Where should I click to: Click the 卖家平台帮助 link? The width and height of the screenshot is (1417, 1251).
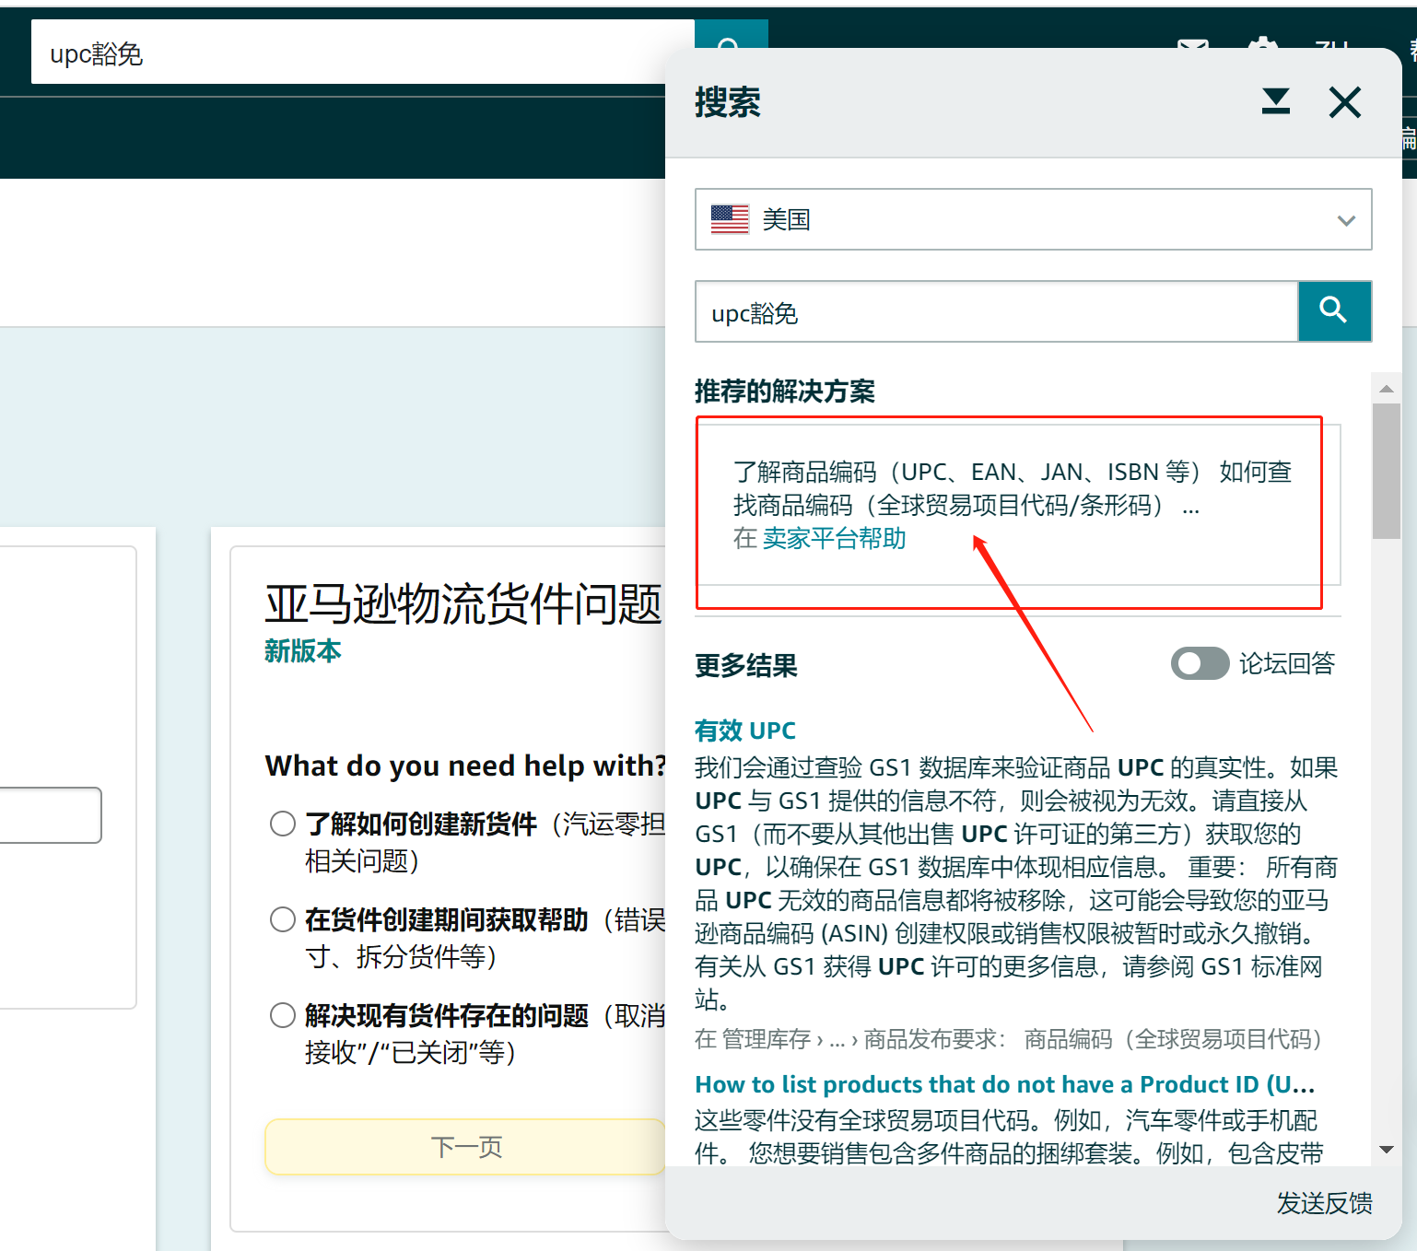click(x=834, y=539)
